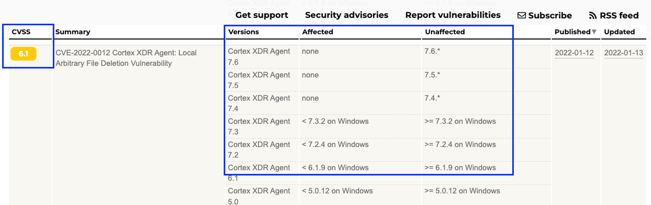The image size is (651, 205).
Task: Click unaffected value >= 6.1.9 on Windows
Action: pos(460,168)
